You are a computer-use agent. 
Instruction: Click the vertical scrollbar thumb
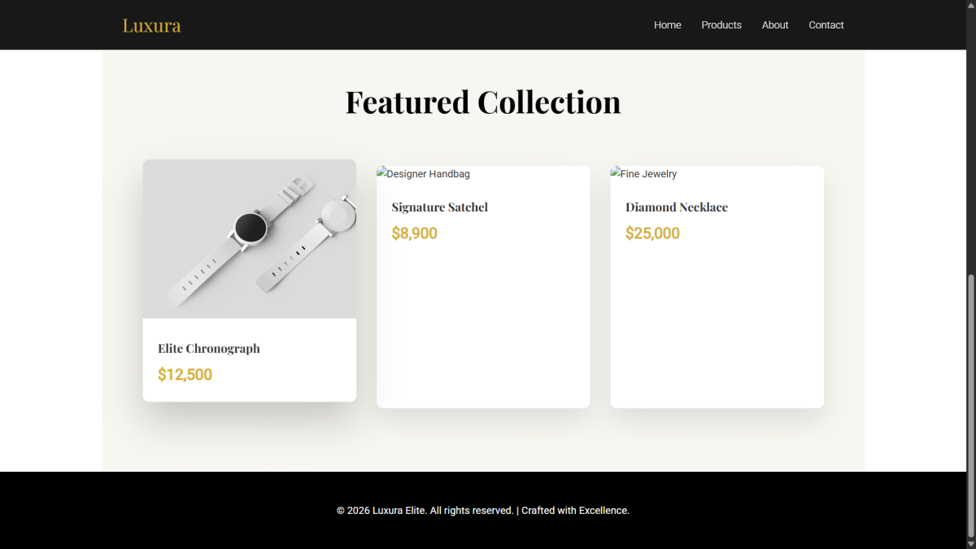click(x=970, y=405)
